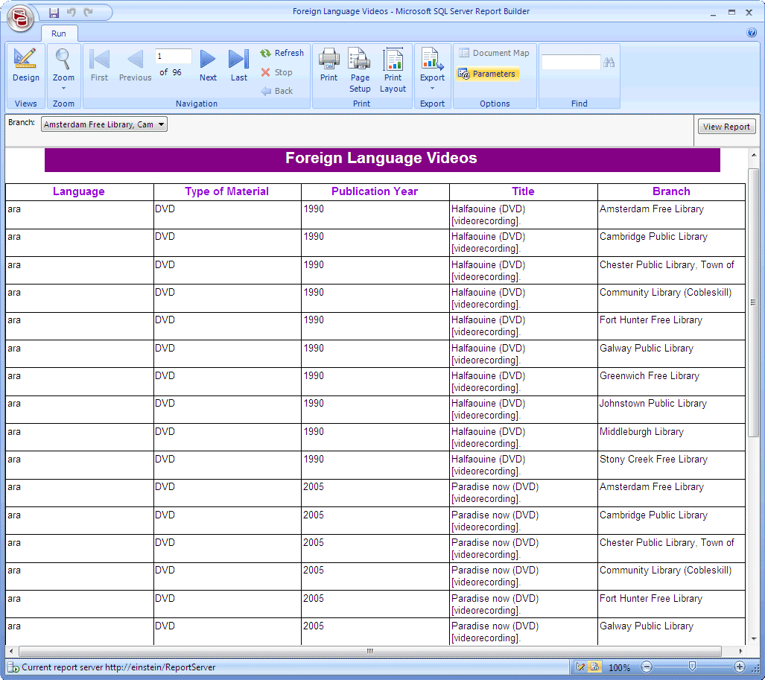Print the report
Image resolution: width=765 pixels, height=680 pixels.
pos(328,66)
